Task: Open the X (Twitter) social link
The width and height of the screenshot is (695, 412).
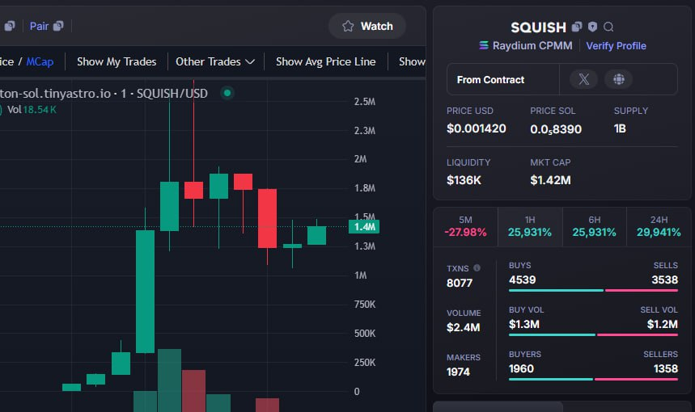Action: point(583,79)
